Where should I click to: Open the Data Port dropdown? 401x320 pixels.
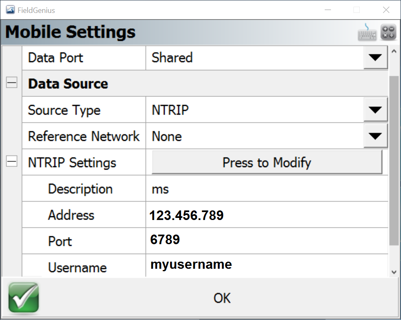pyautogui.click(x=375, y=58)
